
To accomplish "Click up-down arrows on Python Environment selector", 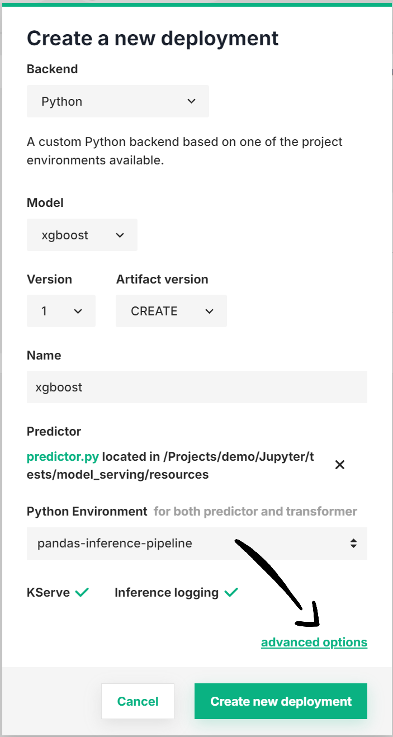I will click(x=353, y=543).
